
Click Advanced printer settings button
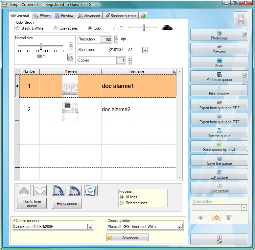[127, 238]
